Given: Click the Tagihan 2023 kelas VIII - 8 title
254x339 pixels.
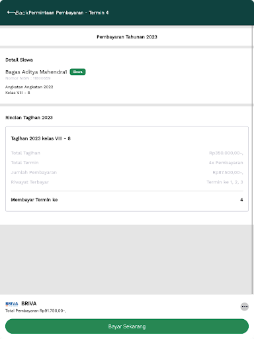Looking at the screenshot, I should tap(41, 138).
